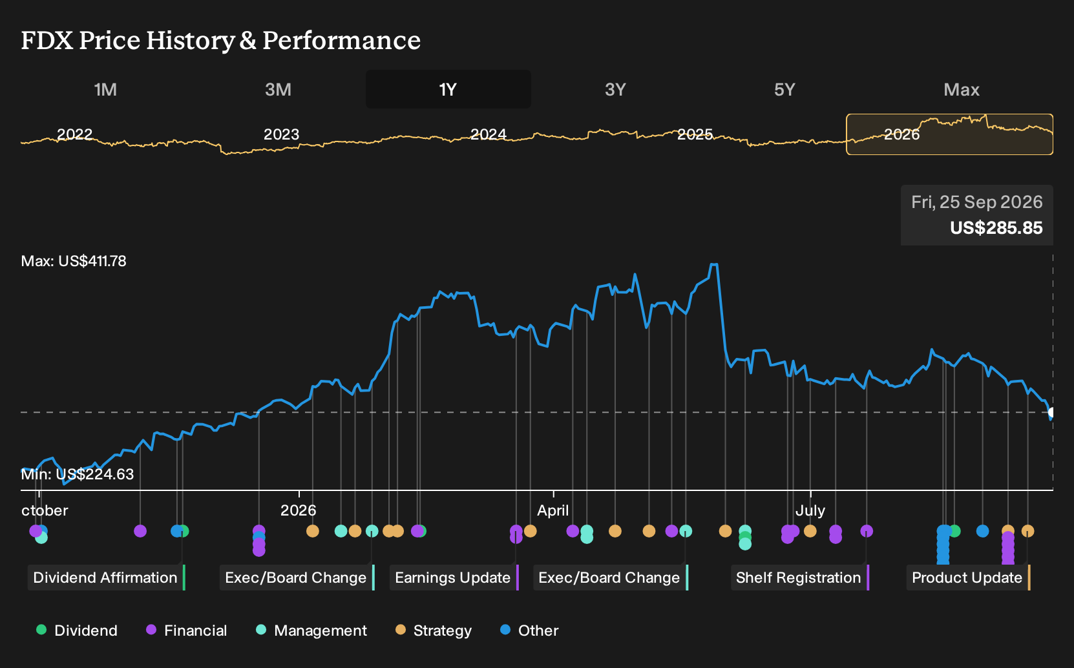Open the Dividend Affirmation event label
Viewport: 1074px width, 668px height.
tap(106, 578)
